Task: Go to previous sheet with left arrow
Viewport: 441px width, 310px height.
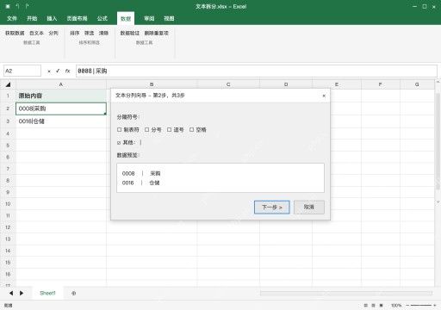Action: click(x=11, y=293)
